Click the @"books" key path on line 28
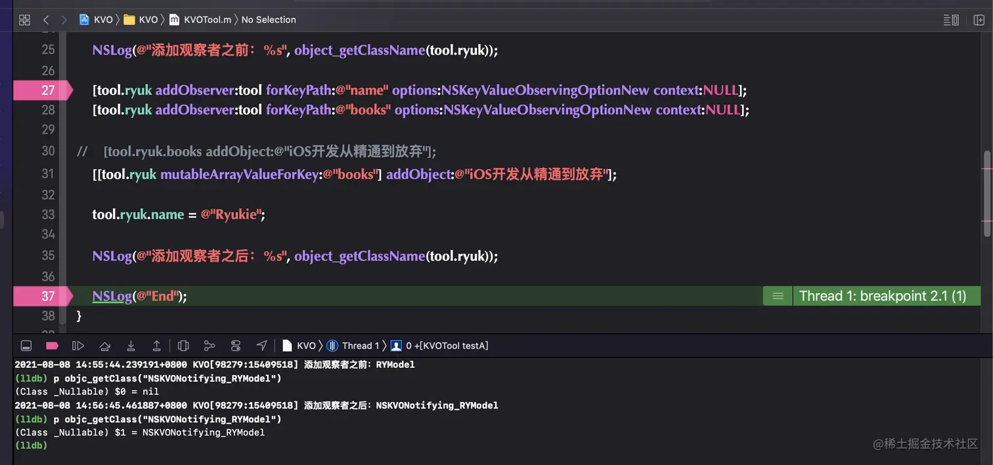Viewport: 993px width, 465px height. pyautogui.click(x=364, y=110)
